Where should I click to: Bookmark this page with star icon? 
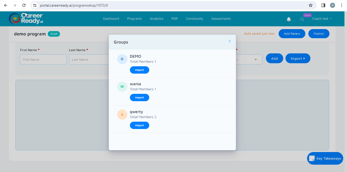[310, 5]
